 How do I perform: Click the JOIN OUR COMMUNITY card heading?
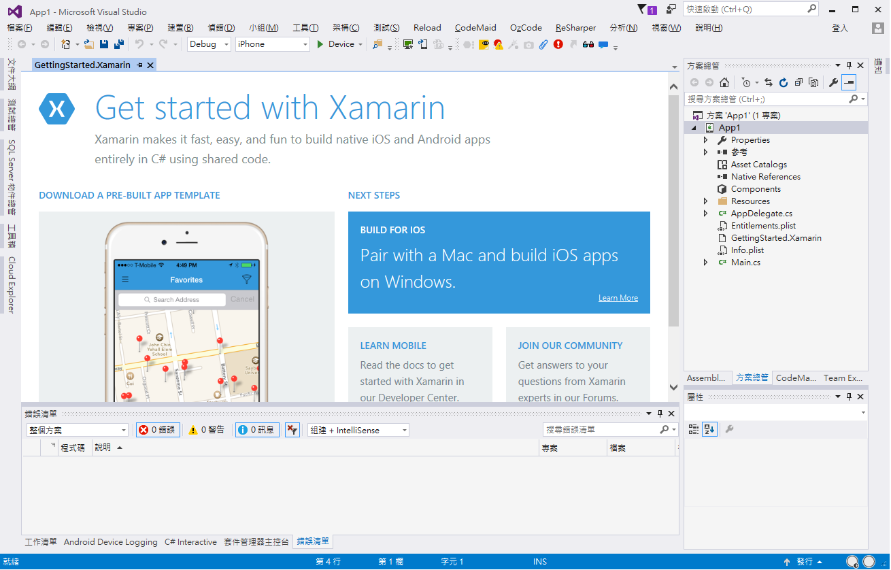point(570,346)
